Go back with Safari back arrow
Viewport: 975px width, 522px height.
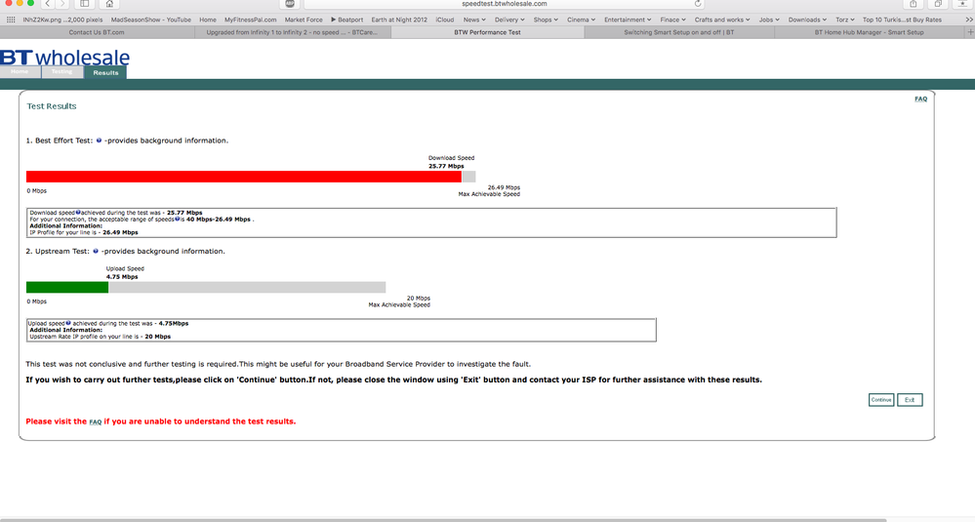click(x=49, y=4)
